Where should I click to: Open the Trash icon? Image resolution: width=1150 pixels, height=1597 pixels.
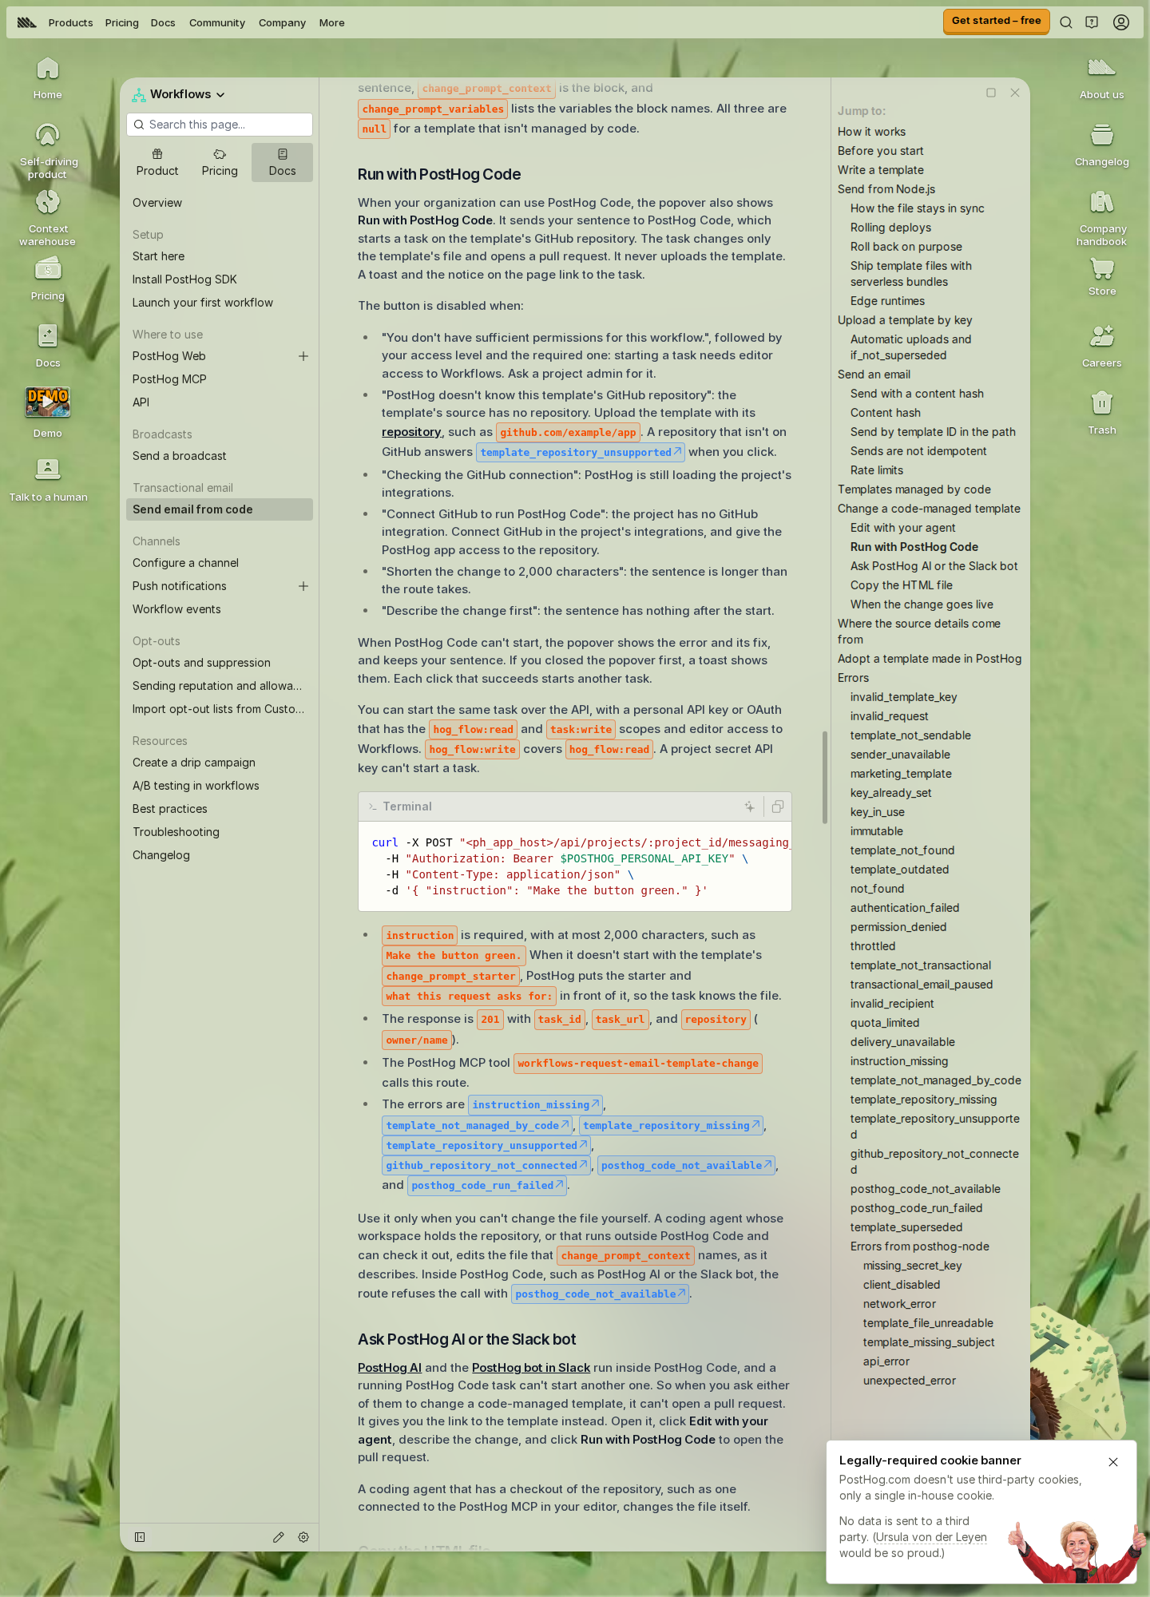(x=1101, y=414)
